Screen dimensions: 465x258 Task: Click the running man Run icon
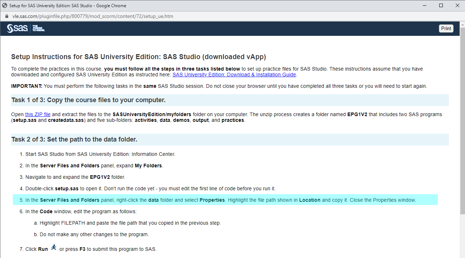[x=54, y=248]
